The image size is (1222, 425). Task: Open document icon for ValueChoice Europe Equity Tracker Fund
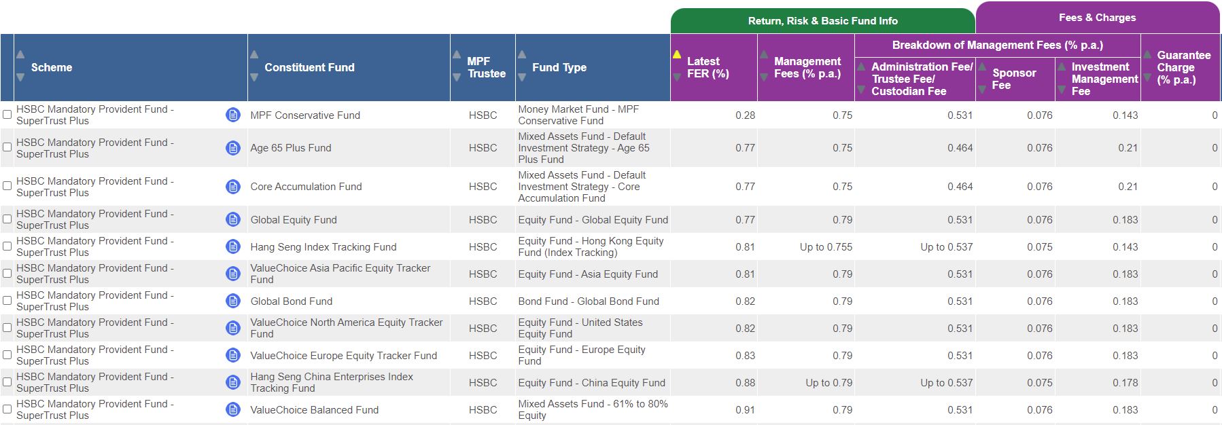click(232, 355)
